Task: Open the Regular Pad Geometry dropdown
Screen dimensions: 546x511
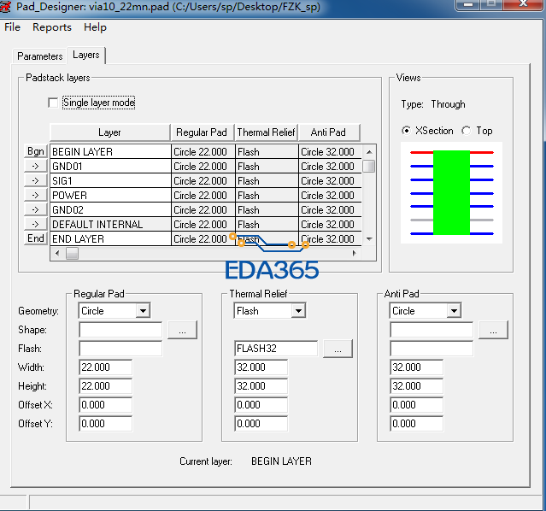Action: tap(143, 310)
